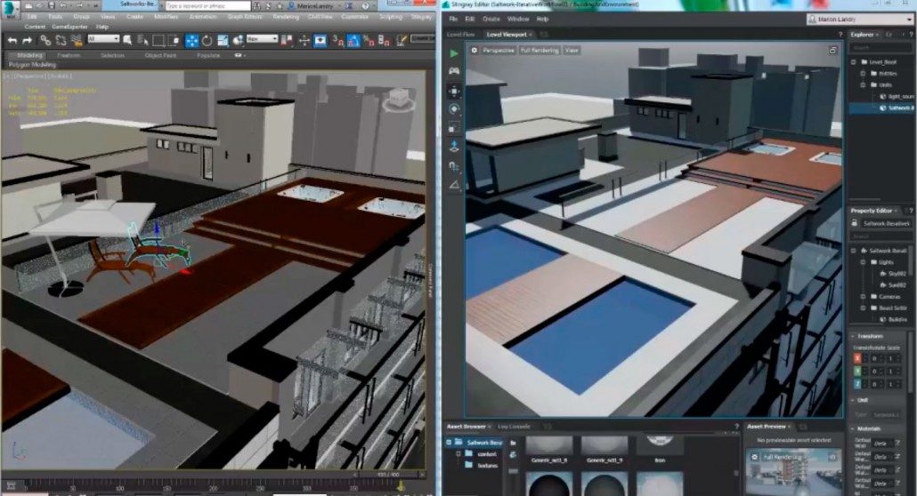Click the Place on surface tool icon
Viewport: 917px width, 496px height.
pyautogui.click(x=454, y=146)
